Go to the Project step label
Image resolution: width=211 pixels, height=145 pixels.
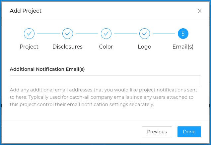[x=29, y=47]
